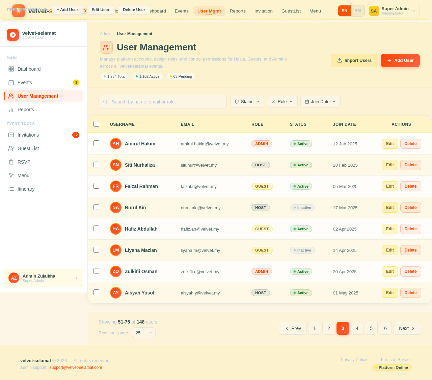Click the Itinerary list icon
This screenshot has width=432, height=380.
click(11, 189)
